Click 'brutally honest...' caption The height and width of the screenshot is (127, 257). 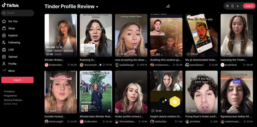(54, 117)
